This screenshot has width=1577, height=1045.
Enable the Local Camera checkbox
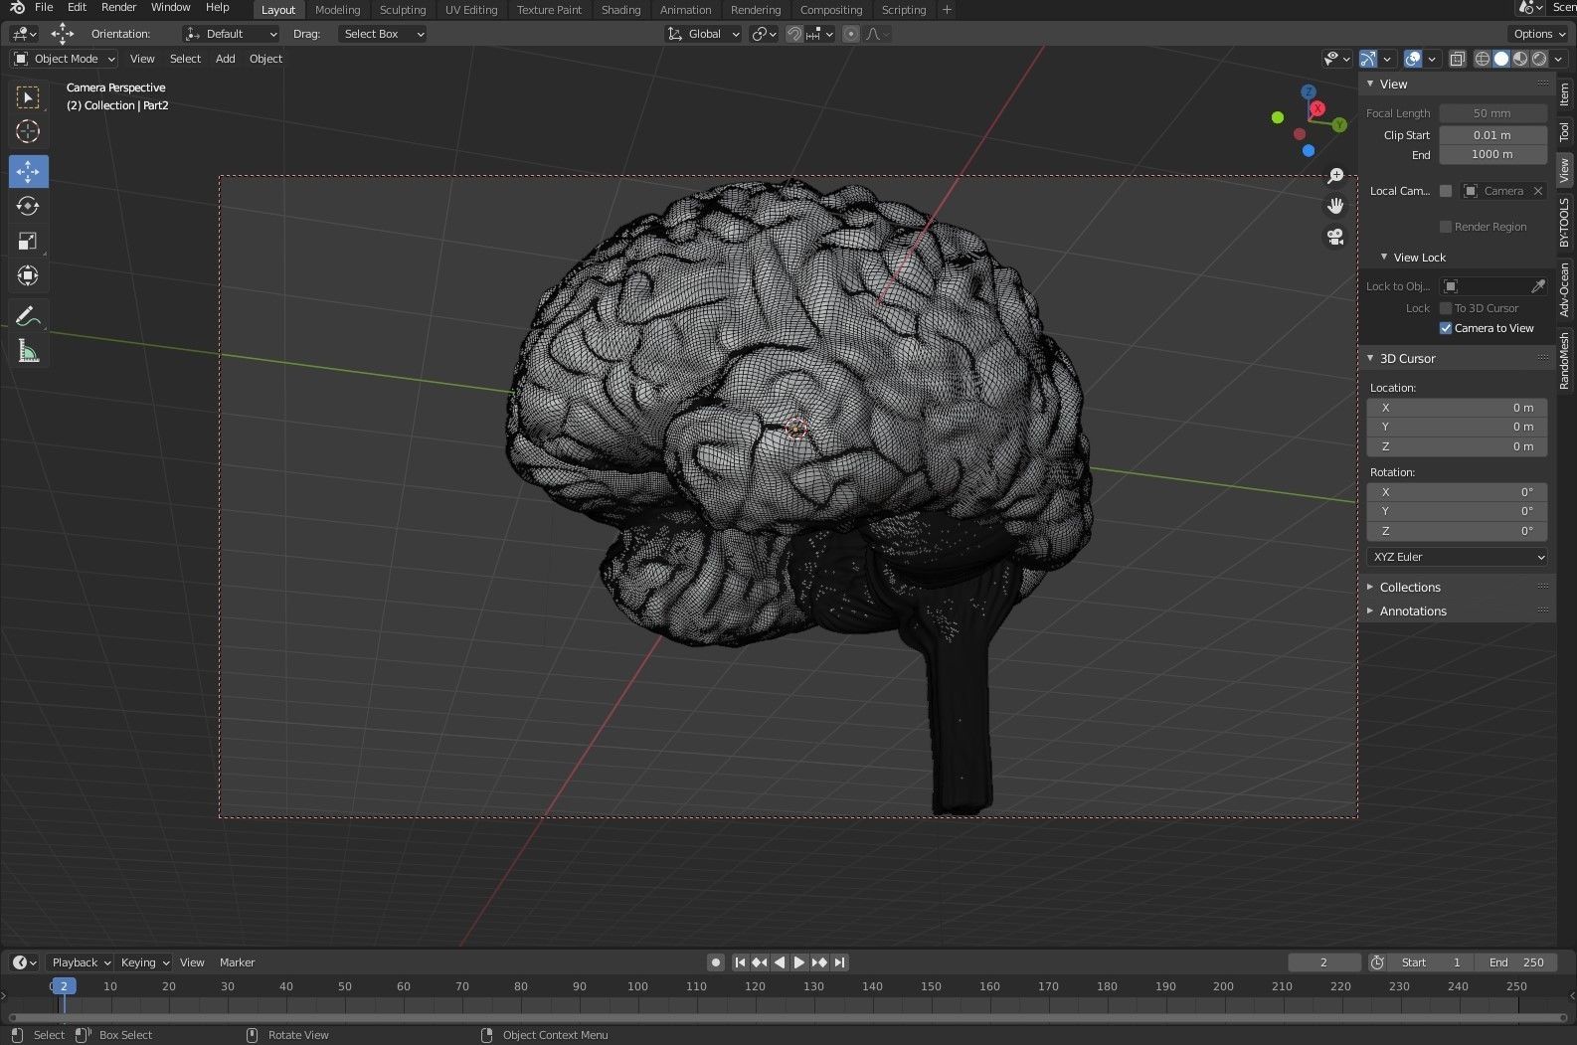[x=1446, y=191]
